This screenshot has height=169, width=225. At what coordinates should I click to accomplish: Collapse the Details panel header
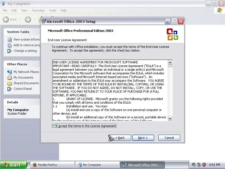coord(22,102)
